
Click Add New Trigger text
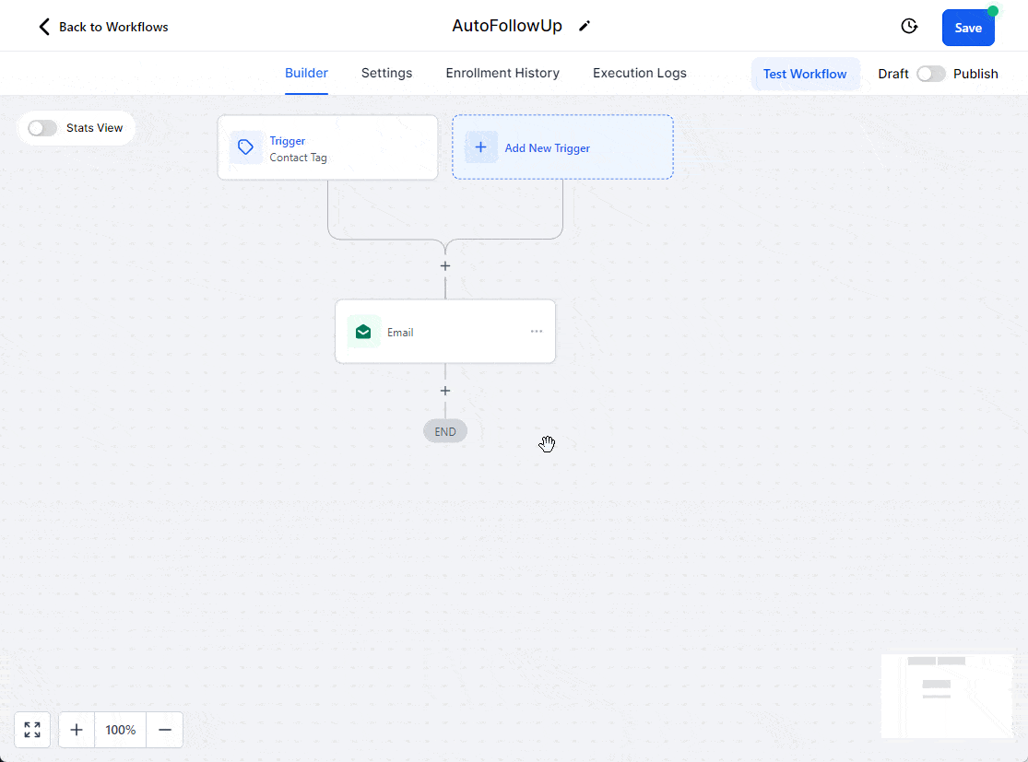tap(548, 148)
